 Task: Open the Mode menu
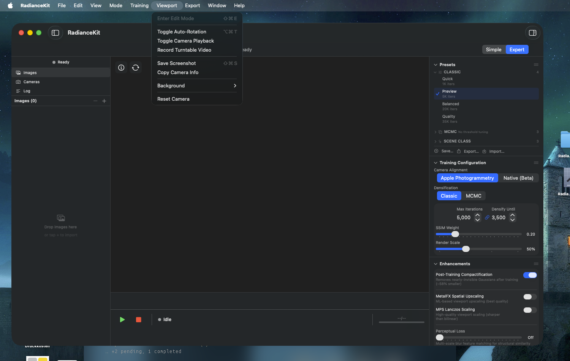[x=116, y=5]
